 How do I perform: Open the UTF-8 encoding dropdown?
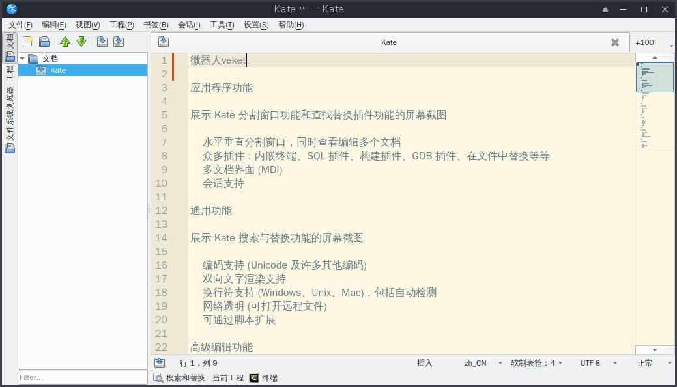pyautogui.click(x=598, y=363)
